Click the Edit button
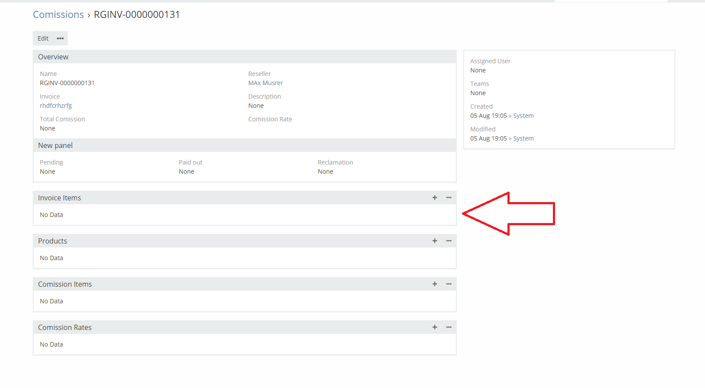This screenshot has width=705, height=388. point(43,38)
